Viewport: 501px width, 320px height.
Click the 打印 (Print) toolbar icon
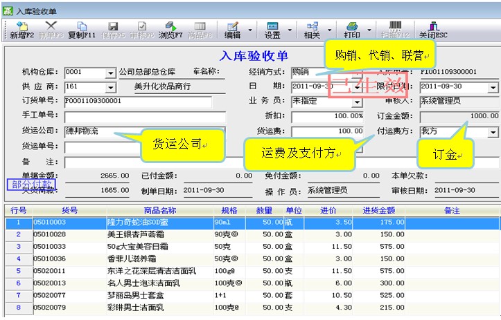tap(351, 30)
